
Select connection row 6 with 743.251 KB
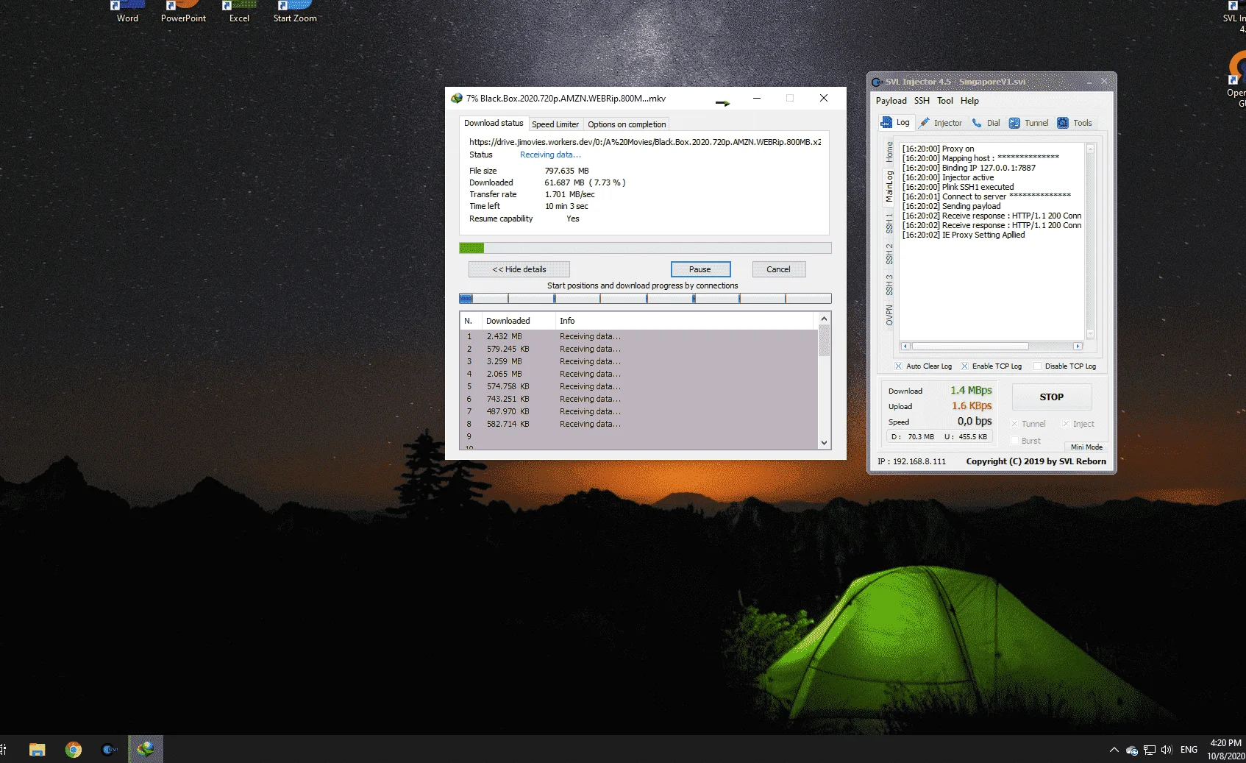[638, 399]
